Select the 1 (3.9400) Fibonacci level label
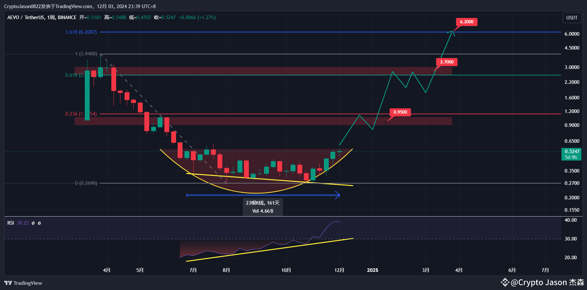 (86, 54)
